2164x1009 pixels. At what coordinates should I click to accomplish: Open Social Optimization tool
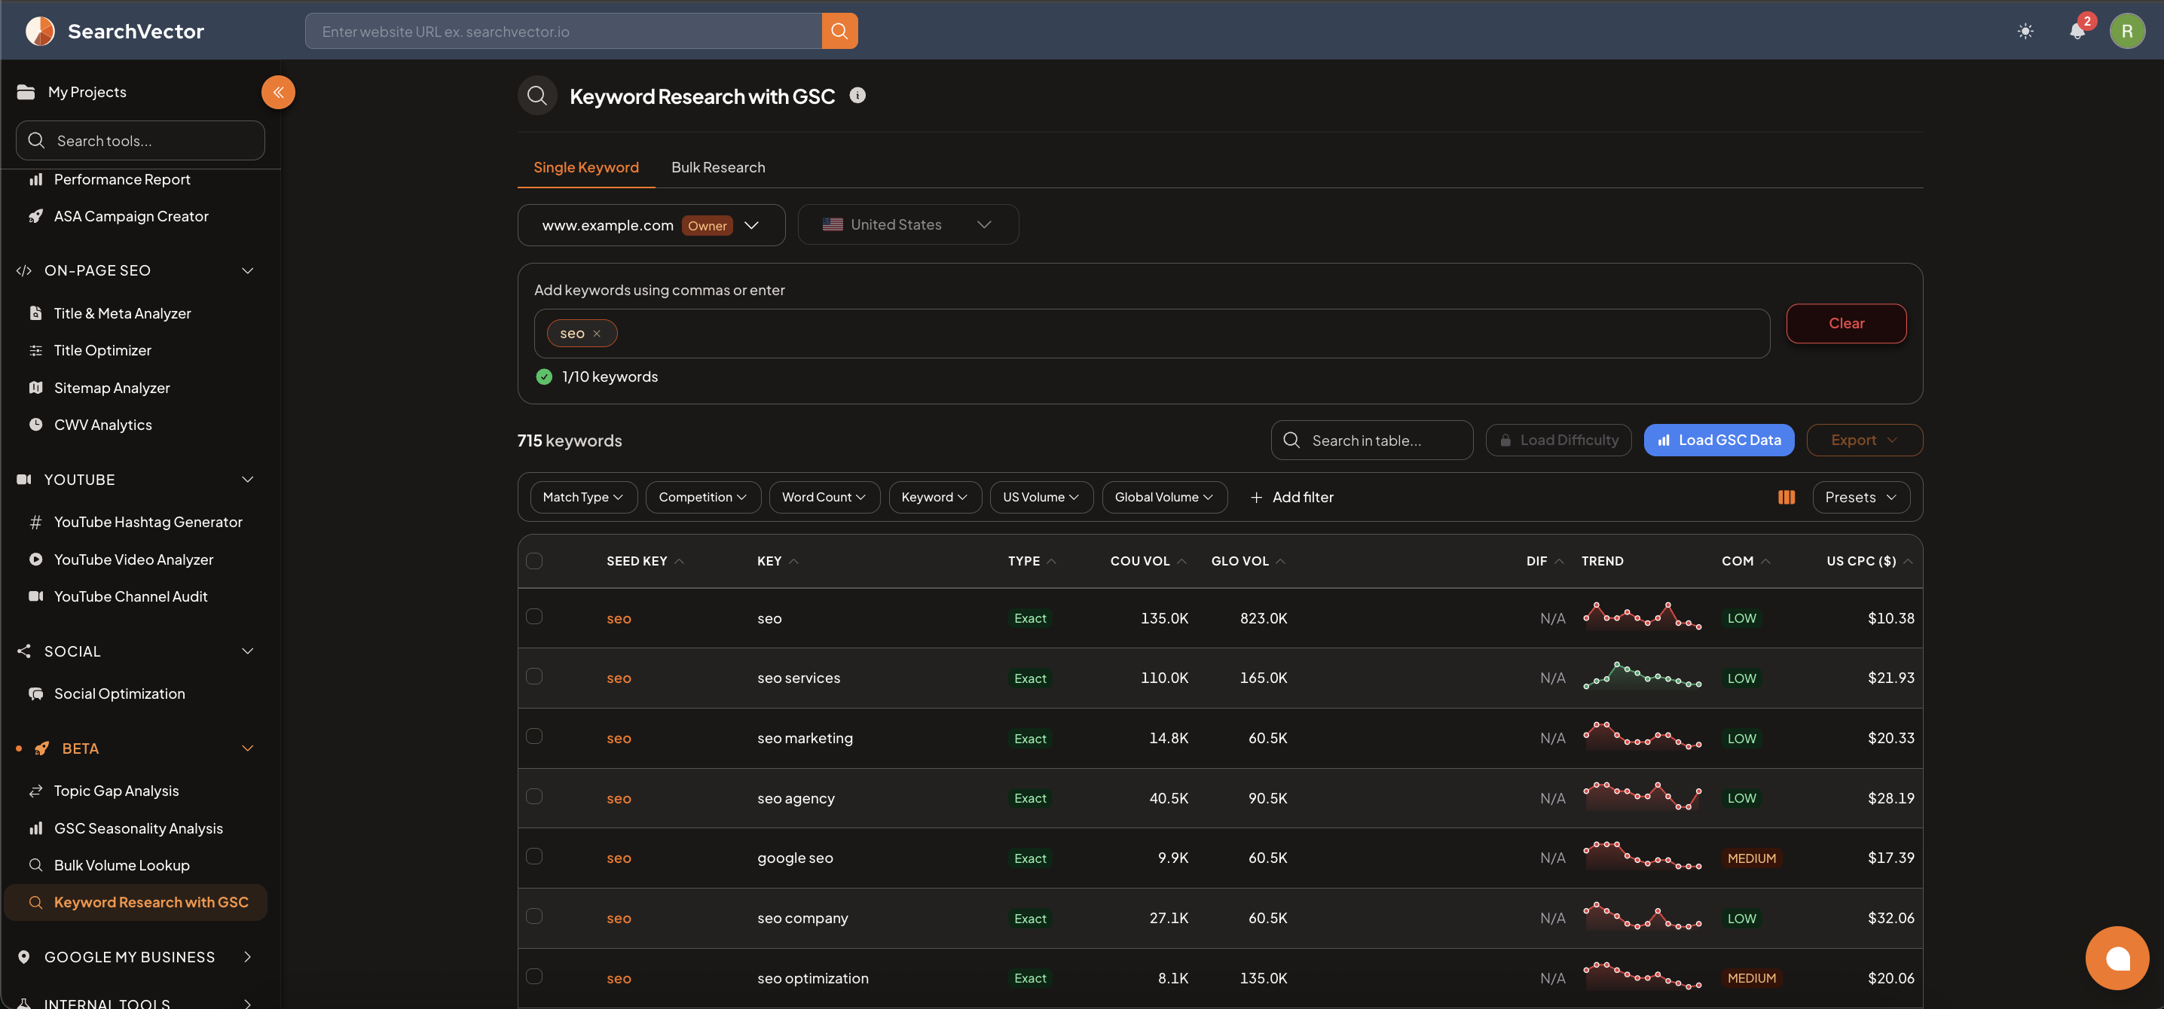tap(119, 694)
